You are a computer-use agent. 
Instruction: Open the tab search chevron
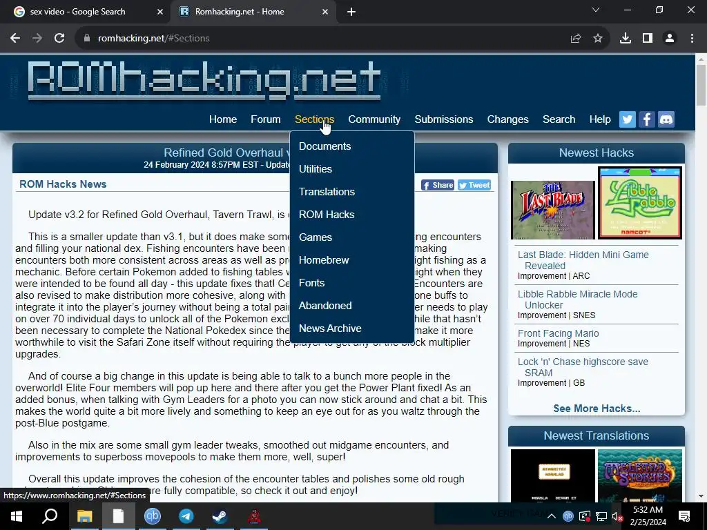(x=596, y=10)
